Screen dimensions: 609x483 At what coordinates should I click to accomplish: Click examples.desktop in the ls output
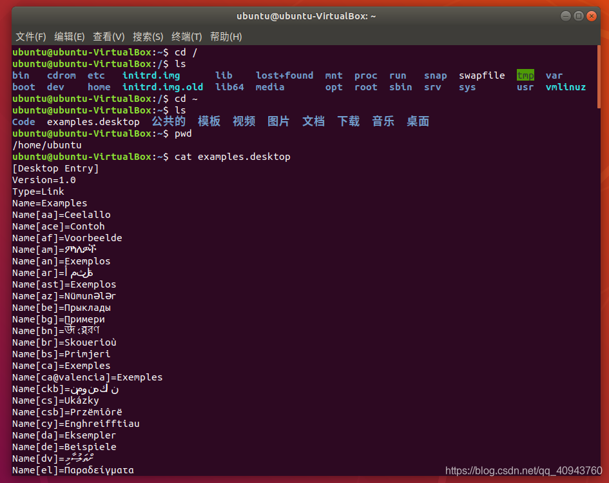pyautogui.click(x=93, y=122)
